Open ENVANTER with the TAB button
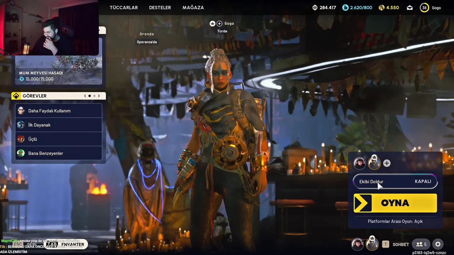Screen dimensions: 454x255 66,244
